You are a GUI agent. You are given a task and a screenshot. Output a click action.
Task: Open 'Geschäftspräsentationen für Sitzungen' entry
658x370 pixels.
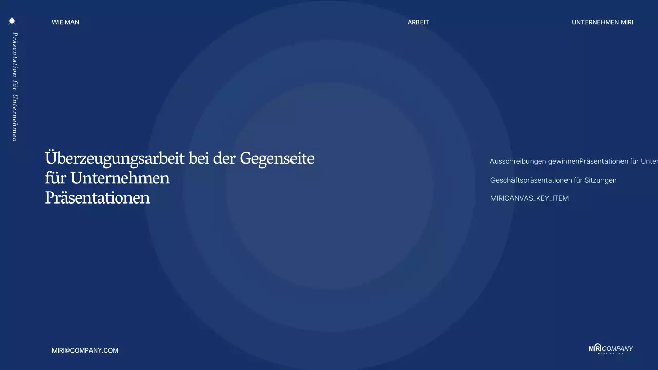[x=553, y=180]
